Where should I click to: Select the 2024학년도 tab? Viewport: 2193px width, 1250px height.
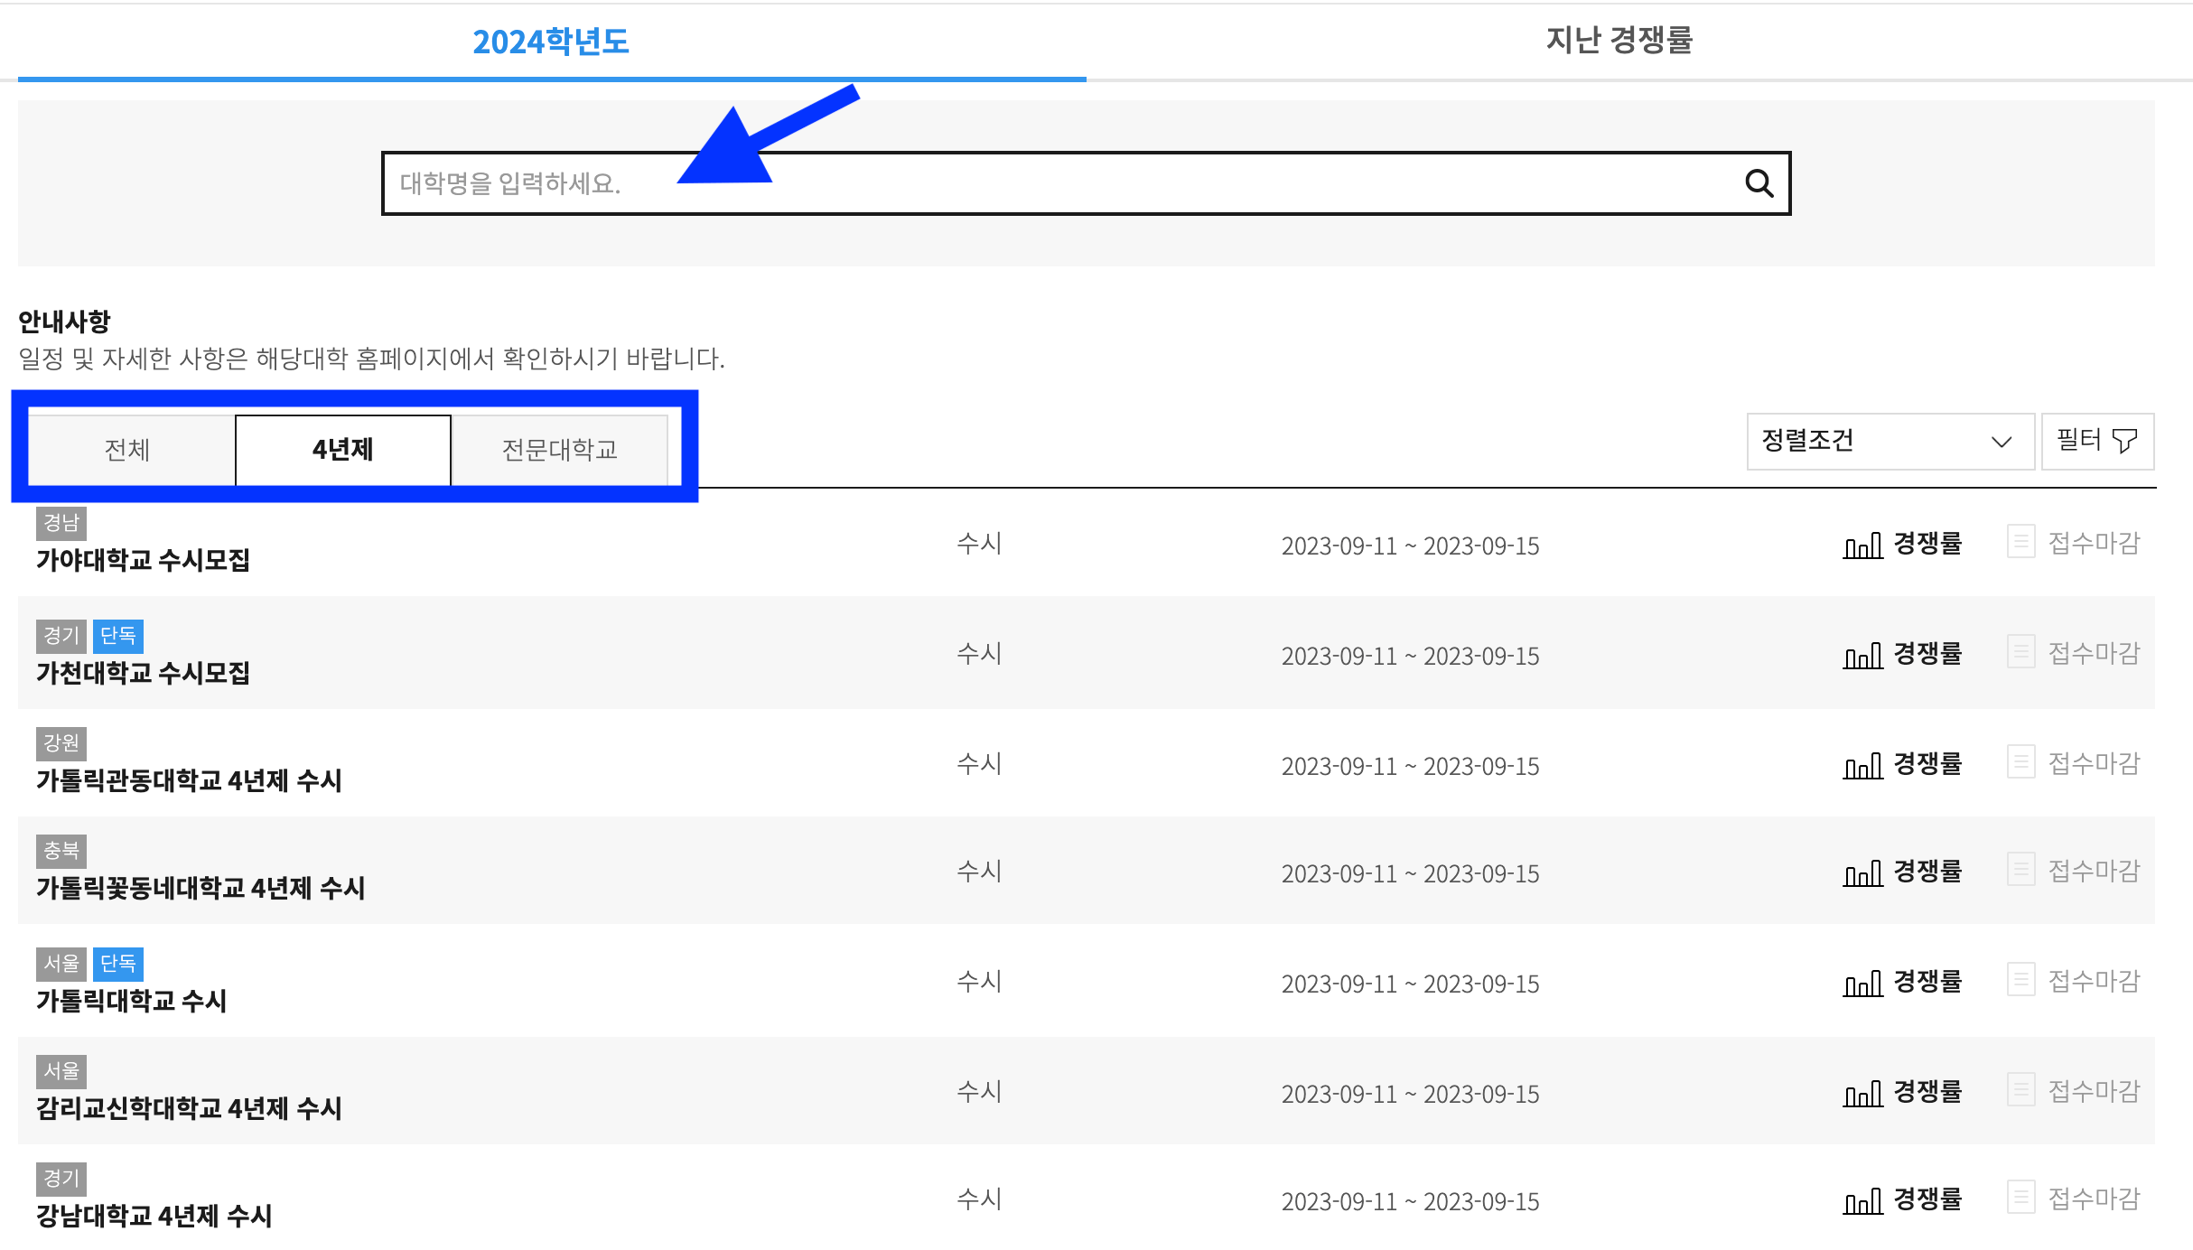(551, 42)
